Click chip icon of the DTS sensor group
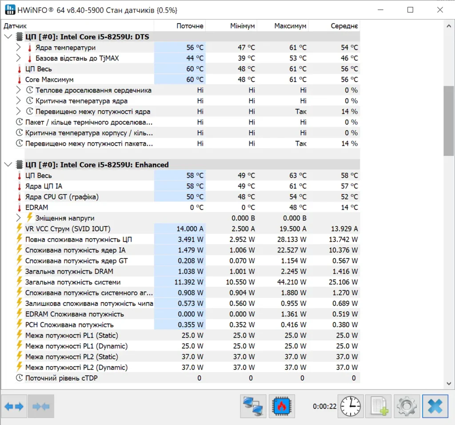The image size is (455, 425). [20, 37]
